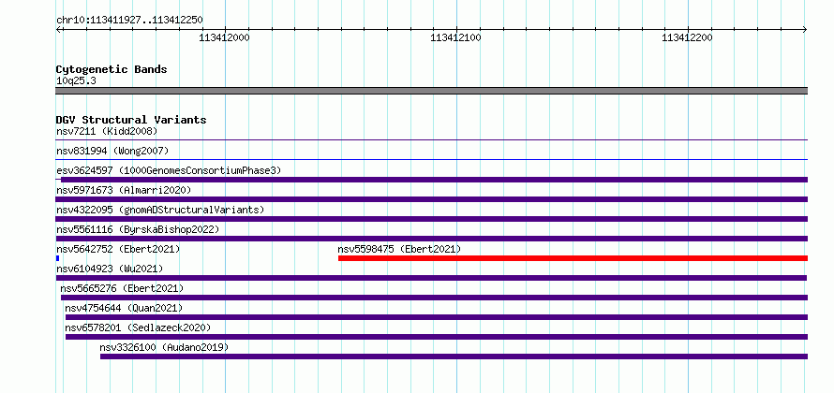Click the purple bar of nsv5971673
This screenshot has height=393, width=834.
pyautogui.click(x=431, y=199)
